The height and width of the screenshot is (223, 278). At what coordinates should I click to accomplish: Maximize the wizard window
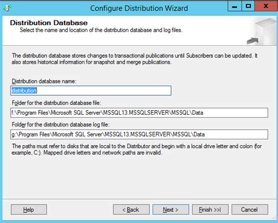[248, 6]
